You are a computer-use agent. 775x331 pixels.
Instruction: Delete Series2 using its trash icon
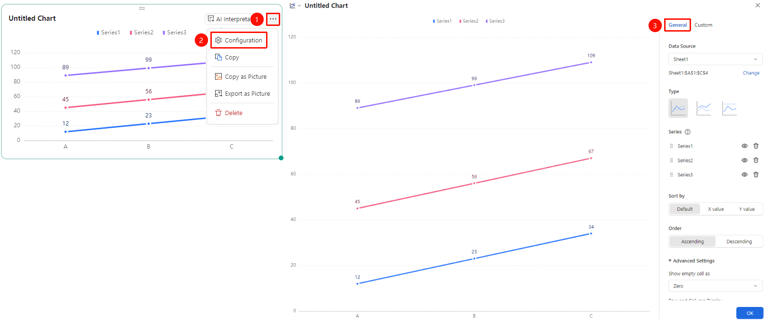(756, 160)
